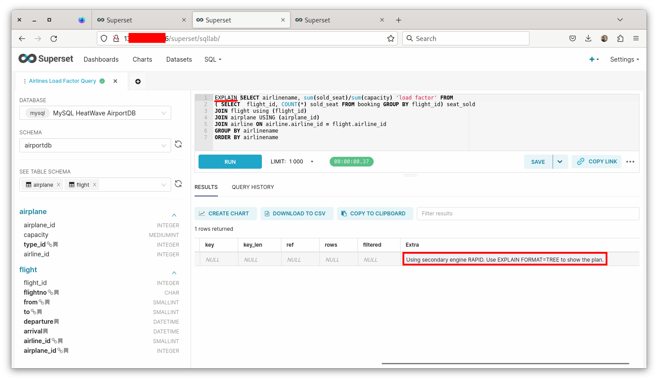Open the LIMIT 1 000 rows dropdown
The height and width of the screenshot is (381, 658).
point(292,162)
